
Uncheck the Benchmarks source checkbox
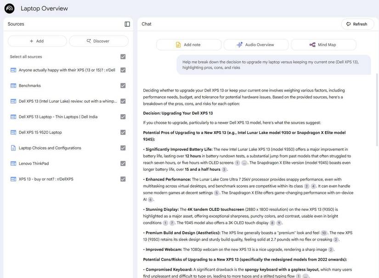(123, 86)
